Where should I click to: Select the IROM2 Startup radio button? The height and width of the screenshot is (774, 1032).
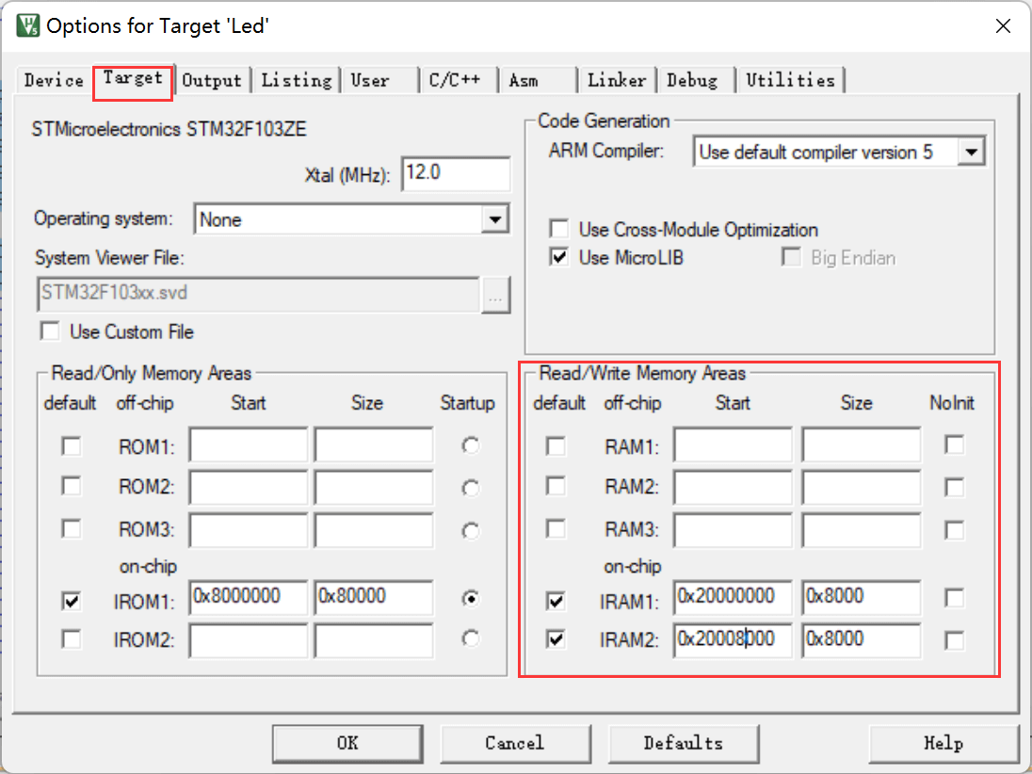(x=471, y=639)
